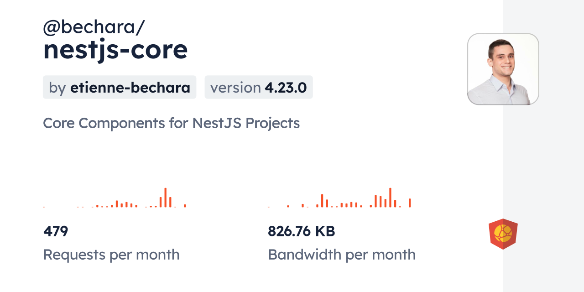
Task: Click the gray strip on right edge
Action: (x=543, y=146)
